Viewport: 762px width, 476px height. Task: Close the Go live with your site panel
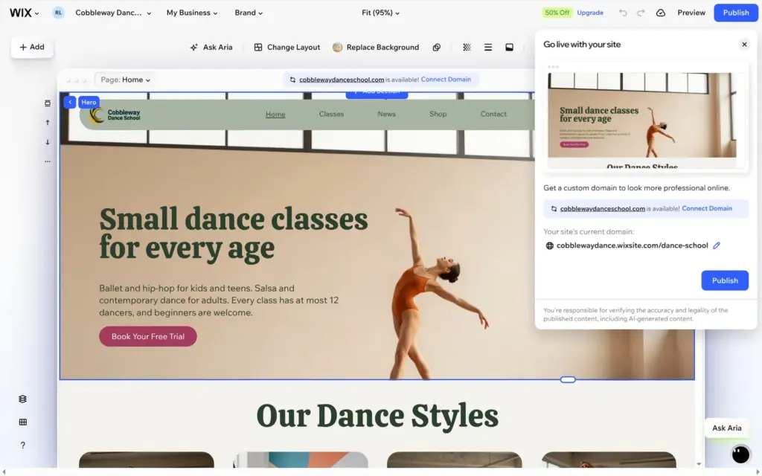(744, 45)
